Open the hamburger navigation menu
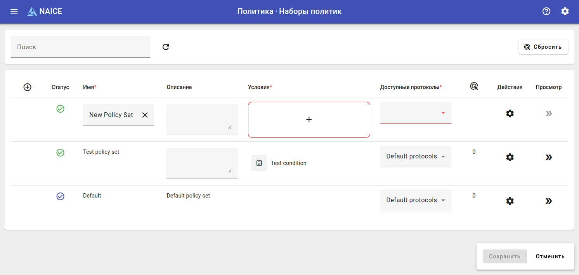 coord(14,11)
